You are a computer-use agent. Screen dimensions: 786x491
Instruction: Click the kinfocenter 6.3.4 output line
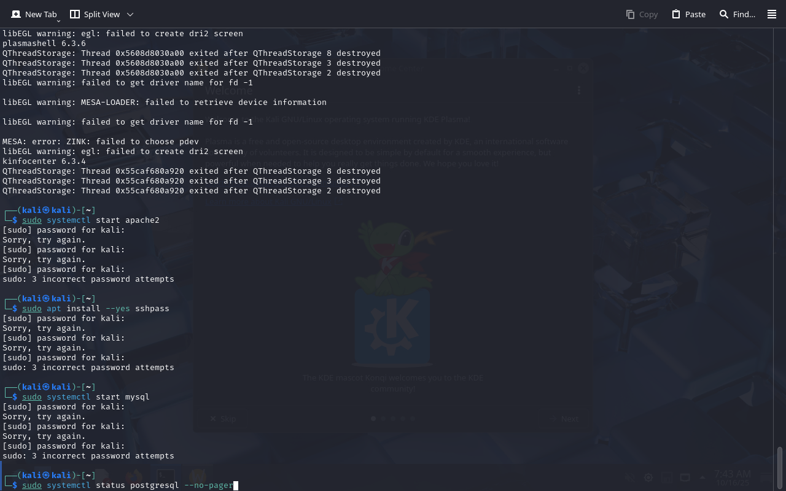(44, 161)
